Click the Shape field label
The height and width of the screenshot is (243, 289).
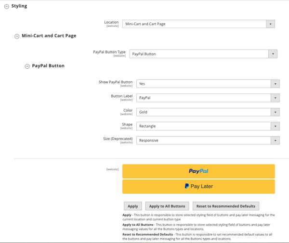(x=127, y=125)
